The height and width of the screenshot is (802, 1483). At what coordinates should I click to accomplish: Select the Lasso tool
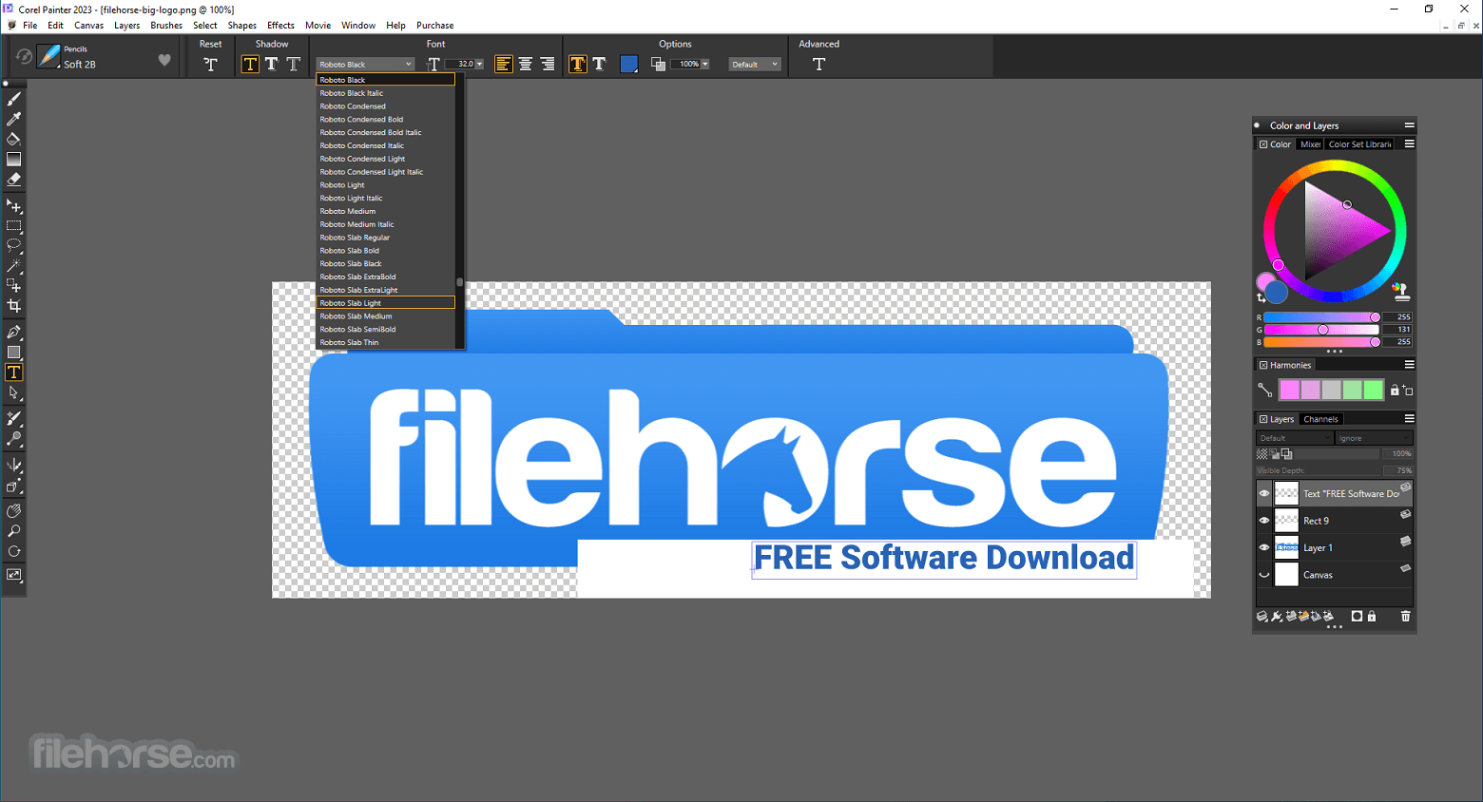(x=14, y=245)
